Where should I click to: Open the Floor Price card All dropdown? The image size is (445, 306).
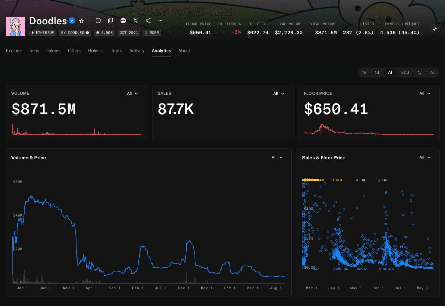pyautogui.click(x=425, y=93)
